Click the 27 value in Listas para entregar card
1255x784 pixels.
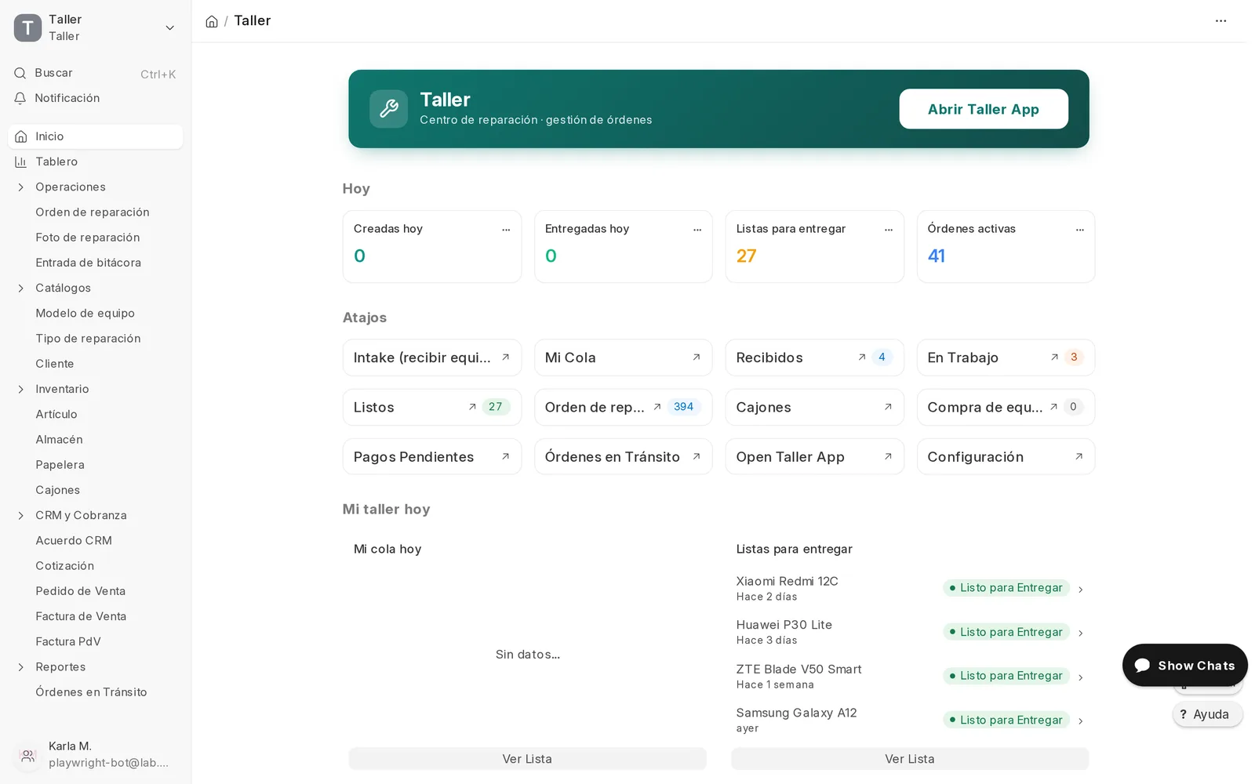(x=747, y=256)
